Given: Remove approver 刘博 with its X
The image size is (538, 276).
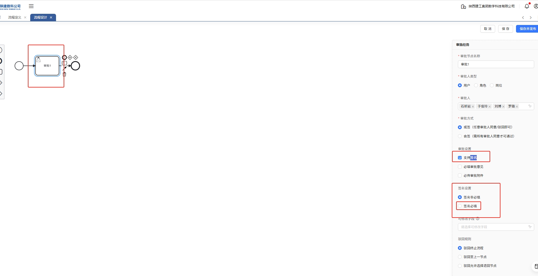Looking at the screenshot, I should pos(503,107).
